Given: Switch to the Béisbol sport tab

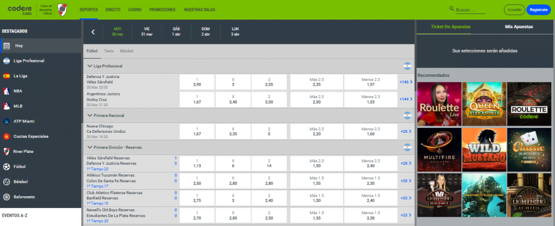Looking at the screenshot, I should [127, 51].
